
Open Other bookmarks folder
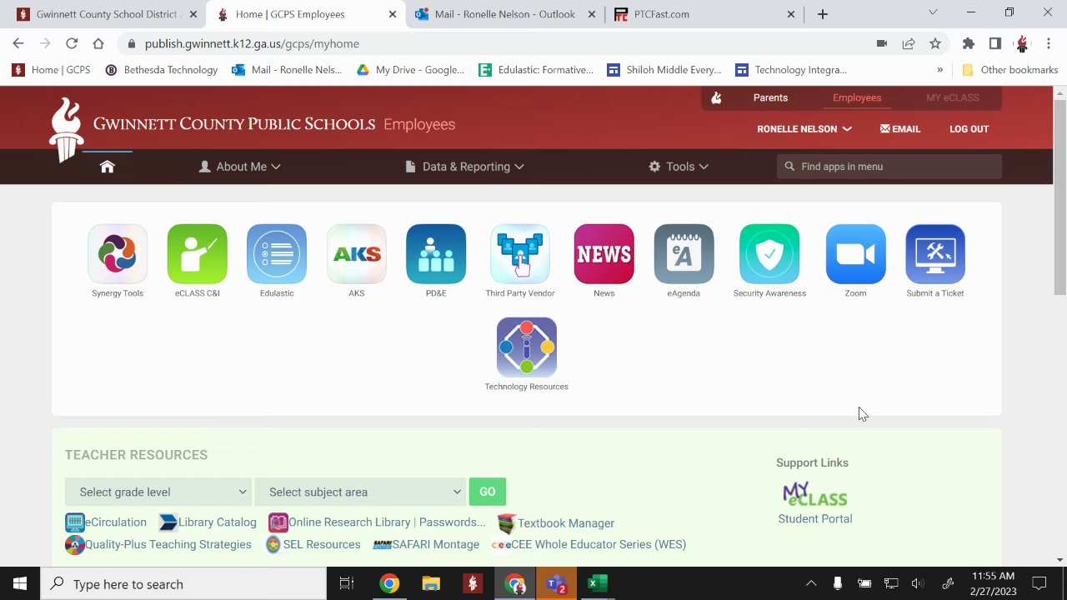pos(1009,70)
